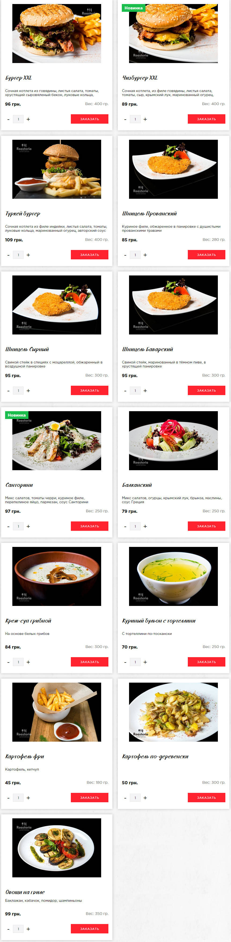Click the Чизбургер XXL title link
The height and width of the screenshot is (942, 231).
click(140, 78)
